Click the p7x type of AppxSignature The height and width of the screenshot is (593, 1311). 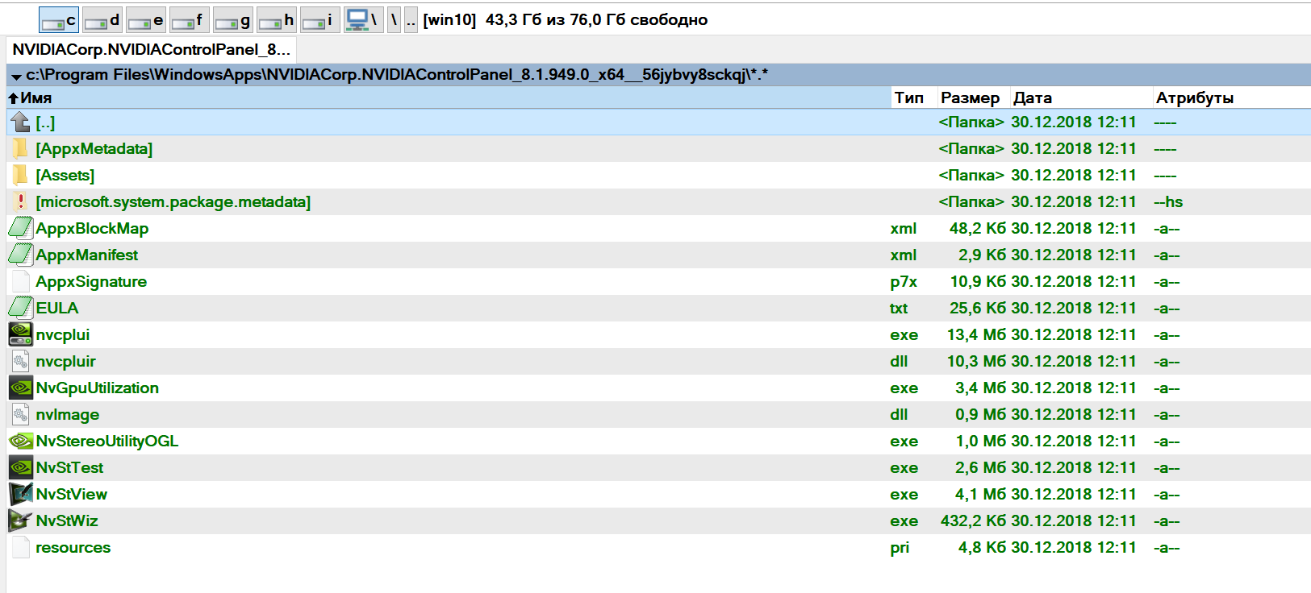pyautogui.click(x=904, y=282)
